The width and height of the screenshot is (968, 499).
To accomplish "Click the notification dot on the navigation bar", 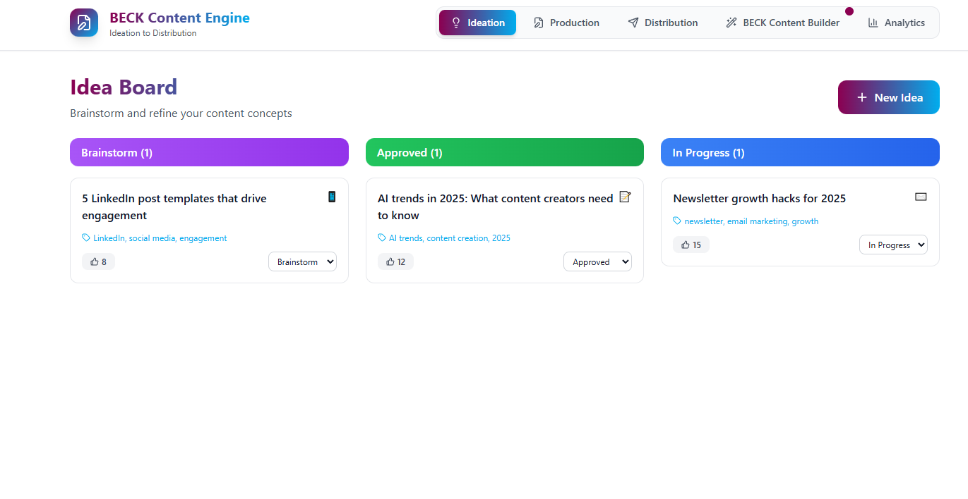I will point(849,11).
